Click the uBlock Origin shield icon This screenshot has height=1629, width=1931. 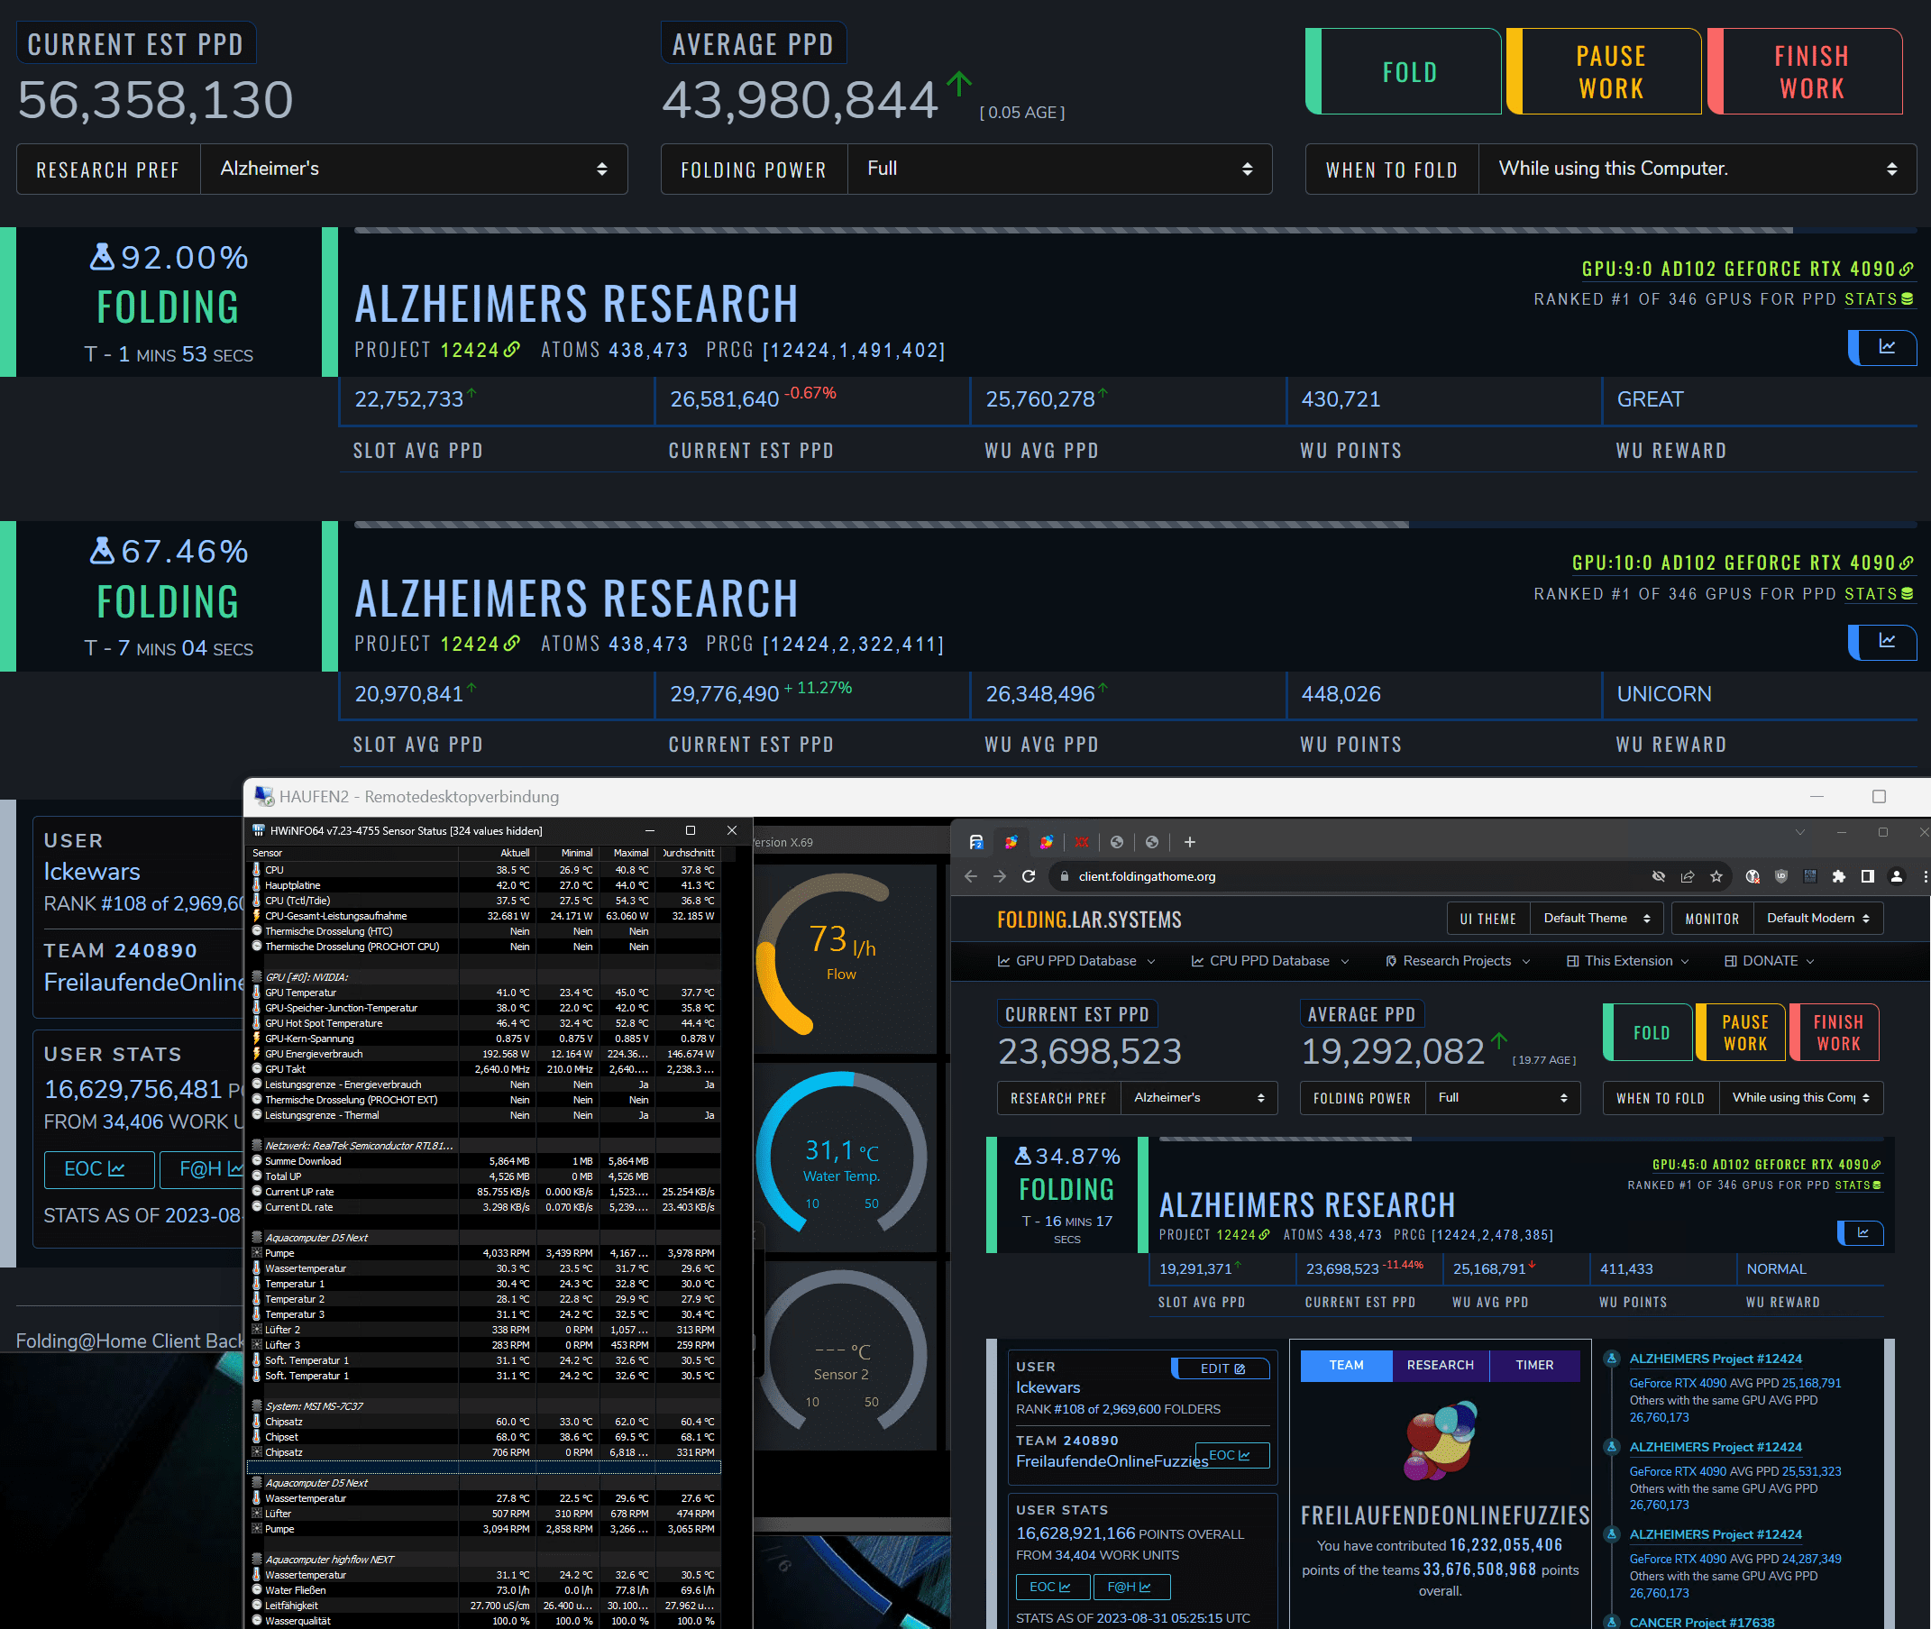click(1781, 876)
